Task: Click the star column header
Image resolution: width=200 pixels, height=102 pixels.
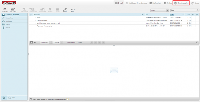Action: coord(143,15)
